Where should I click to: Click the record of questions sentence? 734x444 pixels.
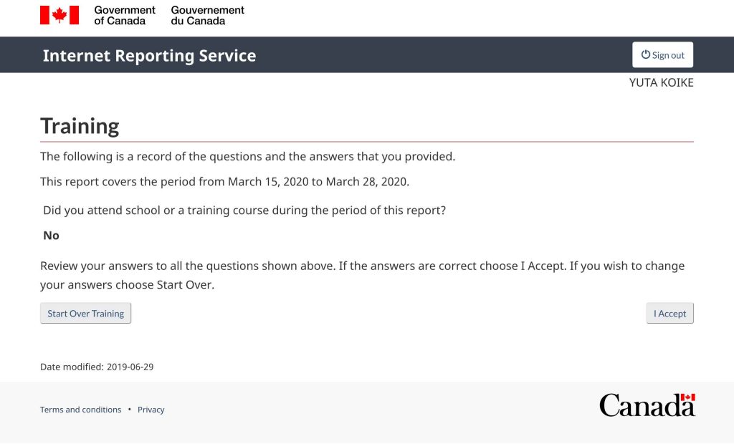(247, 156)
